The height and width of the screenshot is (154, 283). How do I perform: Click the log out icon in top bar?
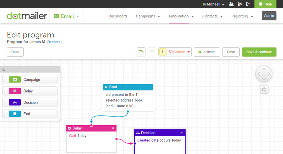[248, 4]
